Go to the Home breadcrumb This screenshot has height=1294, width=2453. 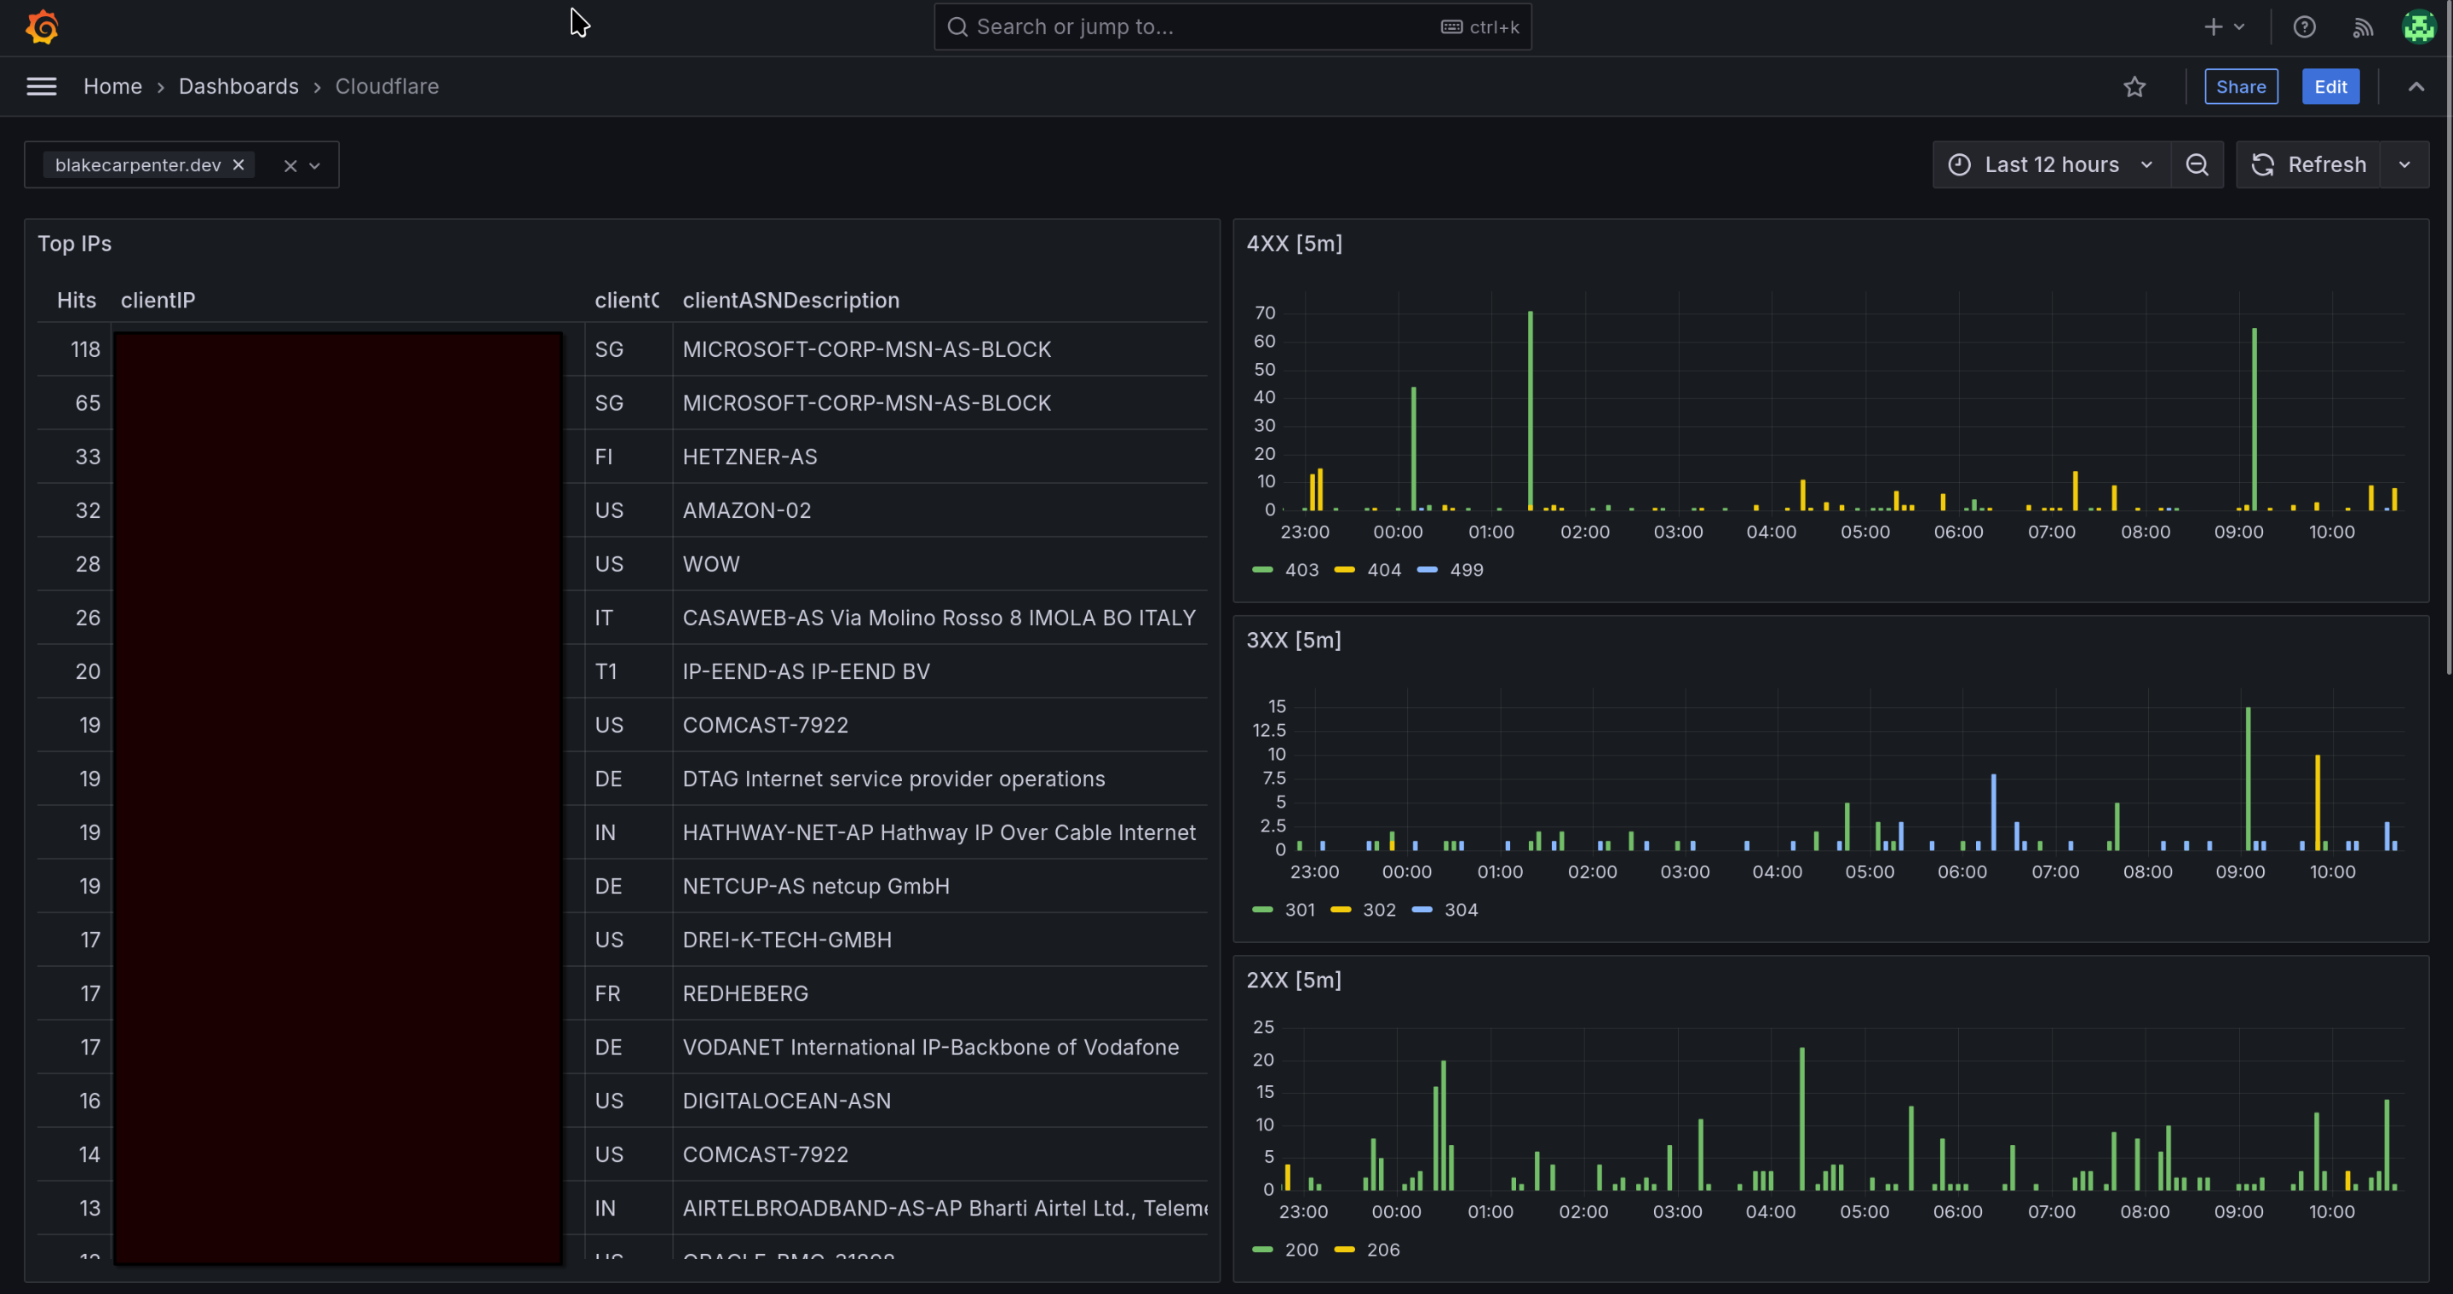pos(112,87)
